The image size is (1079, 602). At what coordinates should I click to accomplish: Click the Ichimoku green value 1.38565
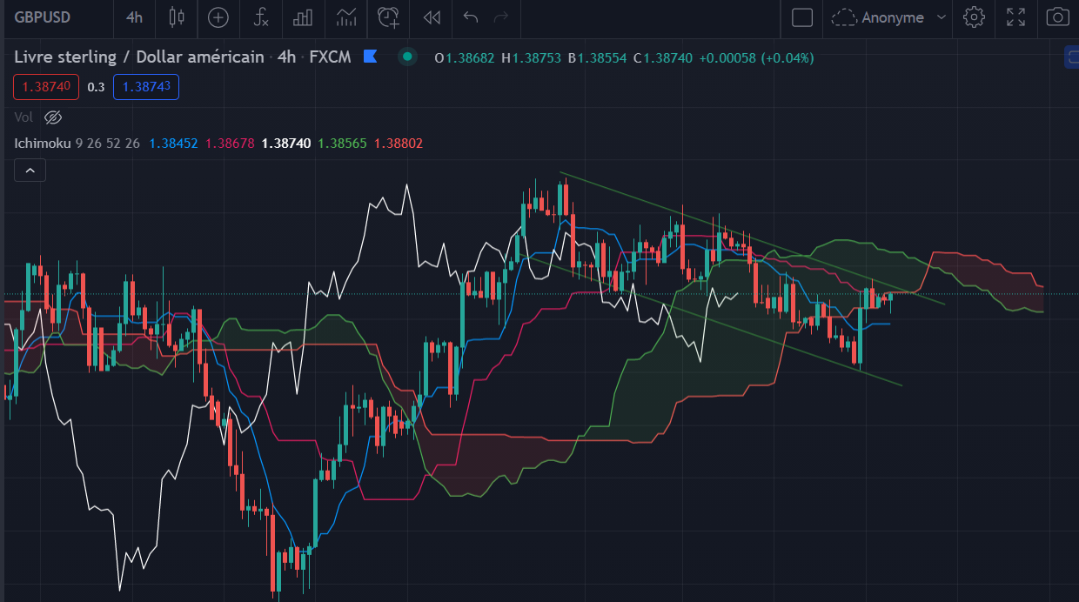click(x=343, y=143)
